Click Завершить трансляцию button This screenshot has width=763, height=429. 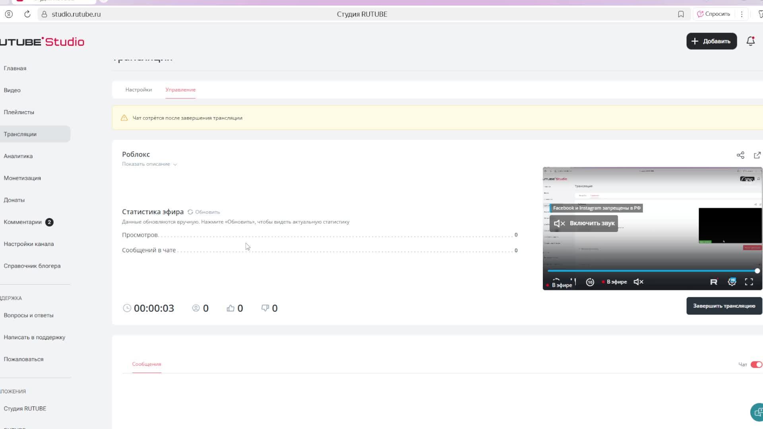pos(724,306)
